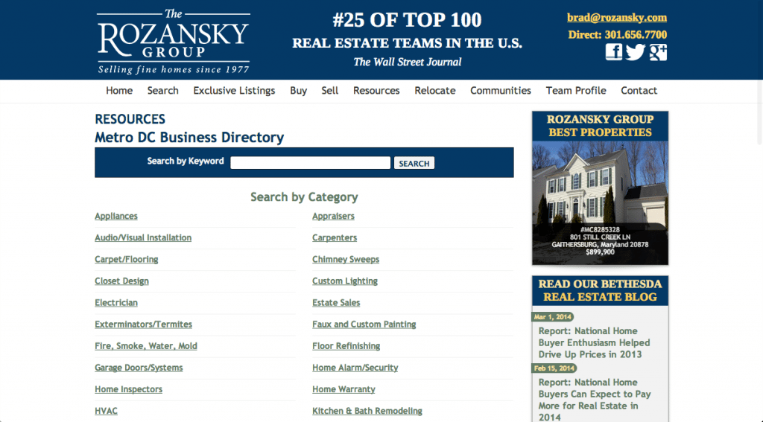The height and width of the screenshot is (422, 763).
Task: Open Feb 15 report on 2014 buyers
Action: pos(594,400)
